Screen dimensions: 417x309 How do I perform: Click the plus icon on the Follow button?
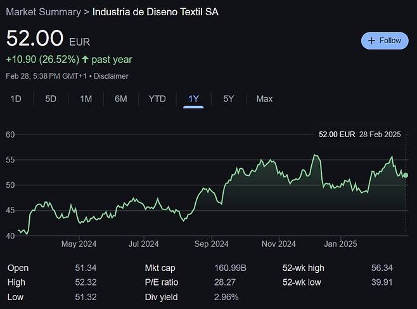tap(372, 41)
